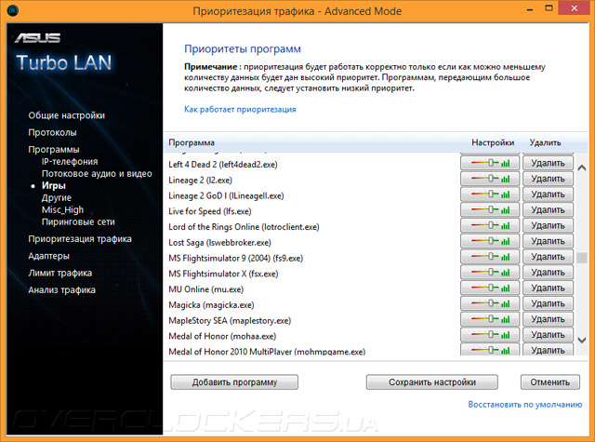
Task: Open the Как работает приоритезация link
Action: (x=240, y=110)
